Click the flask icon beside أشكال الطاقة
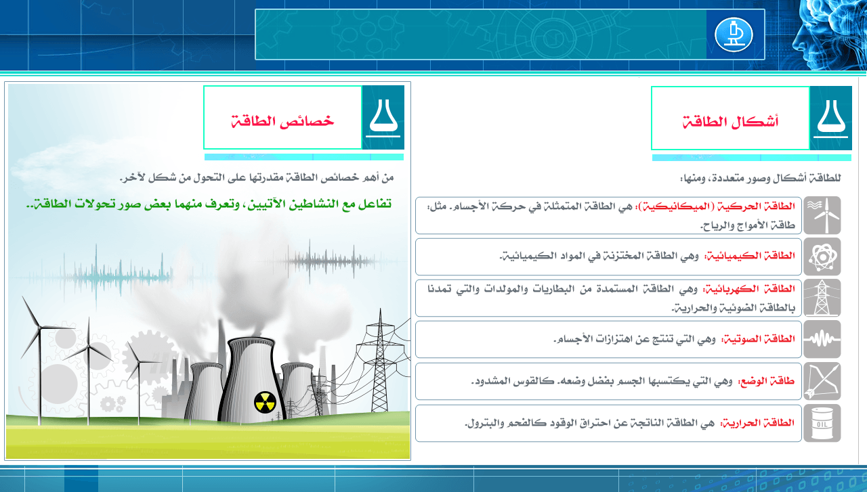The height and width of the screenshot is (492, 867). pyautogui.click(x=831, y=118)
